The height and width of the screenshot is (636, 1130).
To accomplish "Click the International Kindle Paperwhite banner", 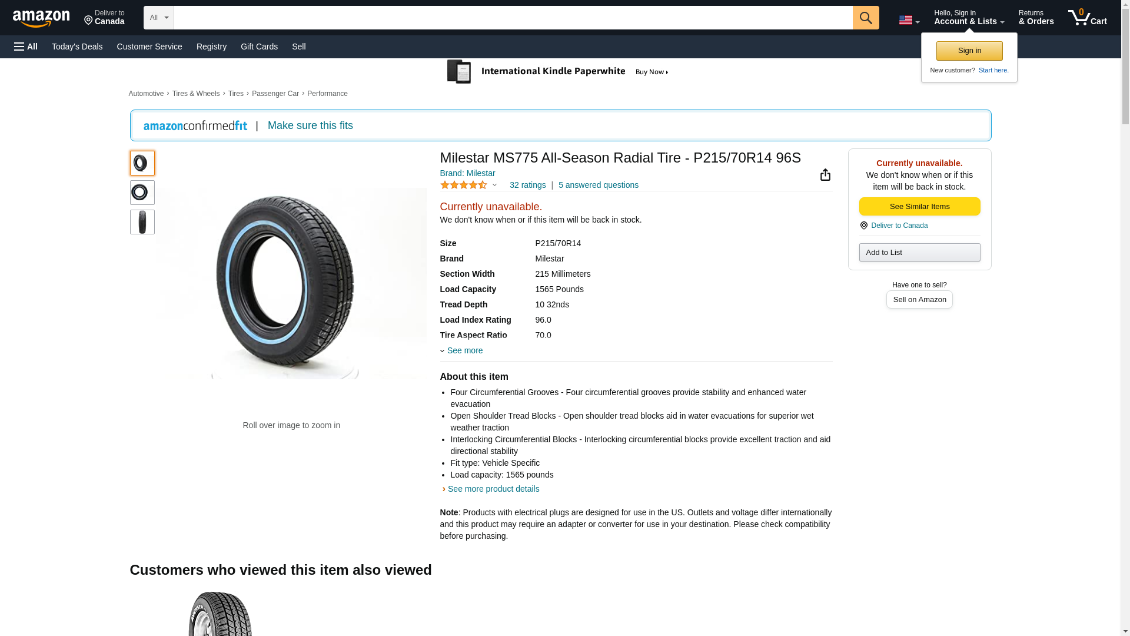I will (x=558, y=72).
